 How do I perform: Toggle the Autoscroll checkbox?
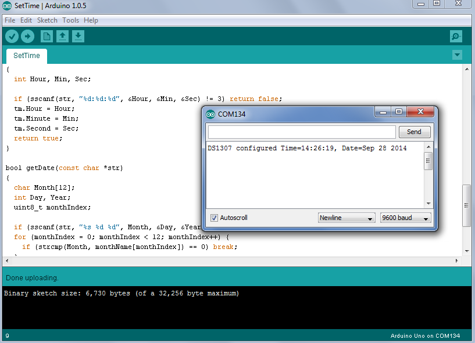click(x=214, y=218)
